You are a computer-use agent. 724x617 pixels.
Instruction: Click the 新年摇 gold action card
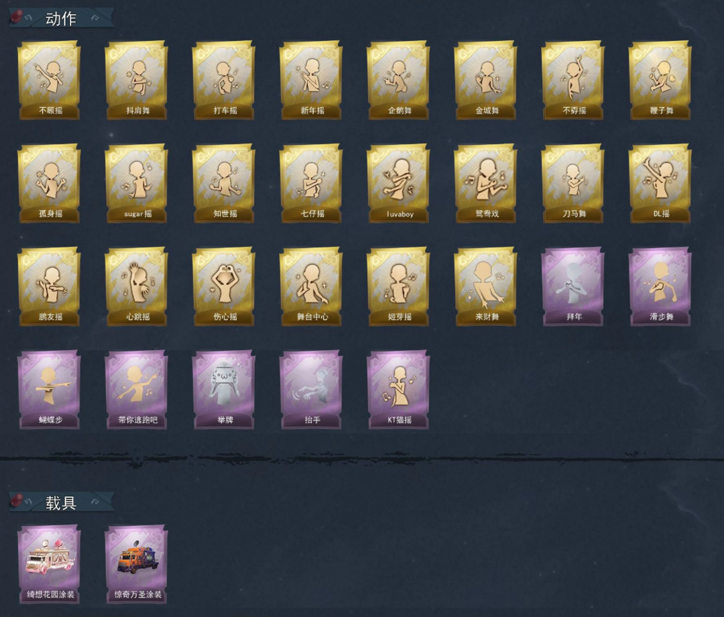(311, 80)
